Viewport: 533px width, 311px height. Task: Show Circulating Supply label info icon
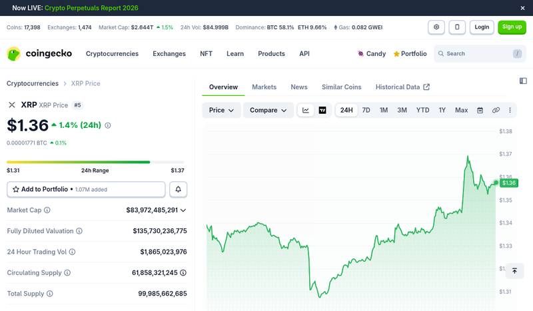pos(67,272)
